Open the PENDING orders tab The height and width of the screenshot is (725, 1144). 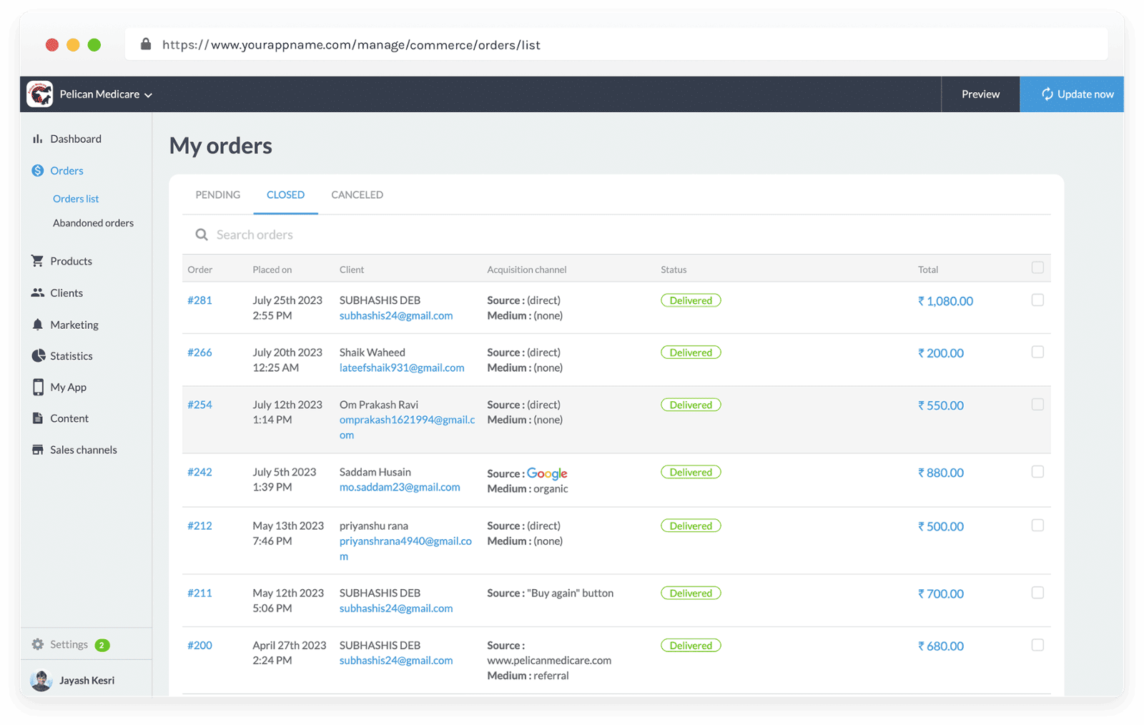pyautogui.click(x=217, y=194)
